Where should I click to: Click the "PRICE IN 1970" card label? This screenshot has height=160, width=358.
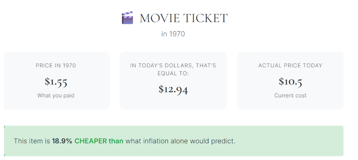(56, 66)
